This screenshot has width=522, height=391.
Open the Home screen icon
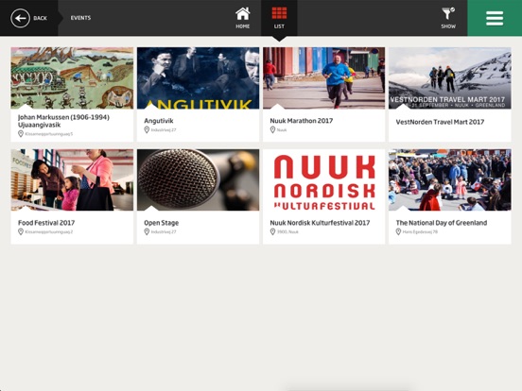pyautogui.click(x=243, y=18)
